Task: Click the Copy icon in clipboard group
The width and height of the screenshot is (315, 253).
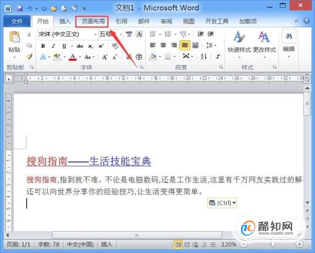Action: (29, 45)
